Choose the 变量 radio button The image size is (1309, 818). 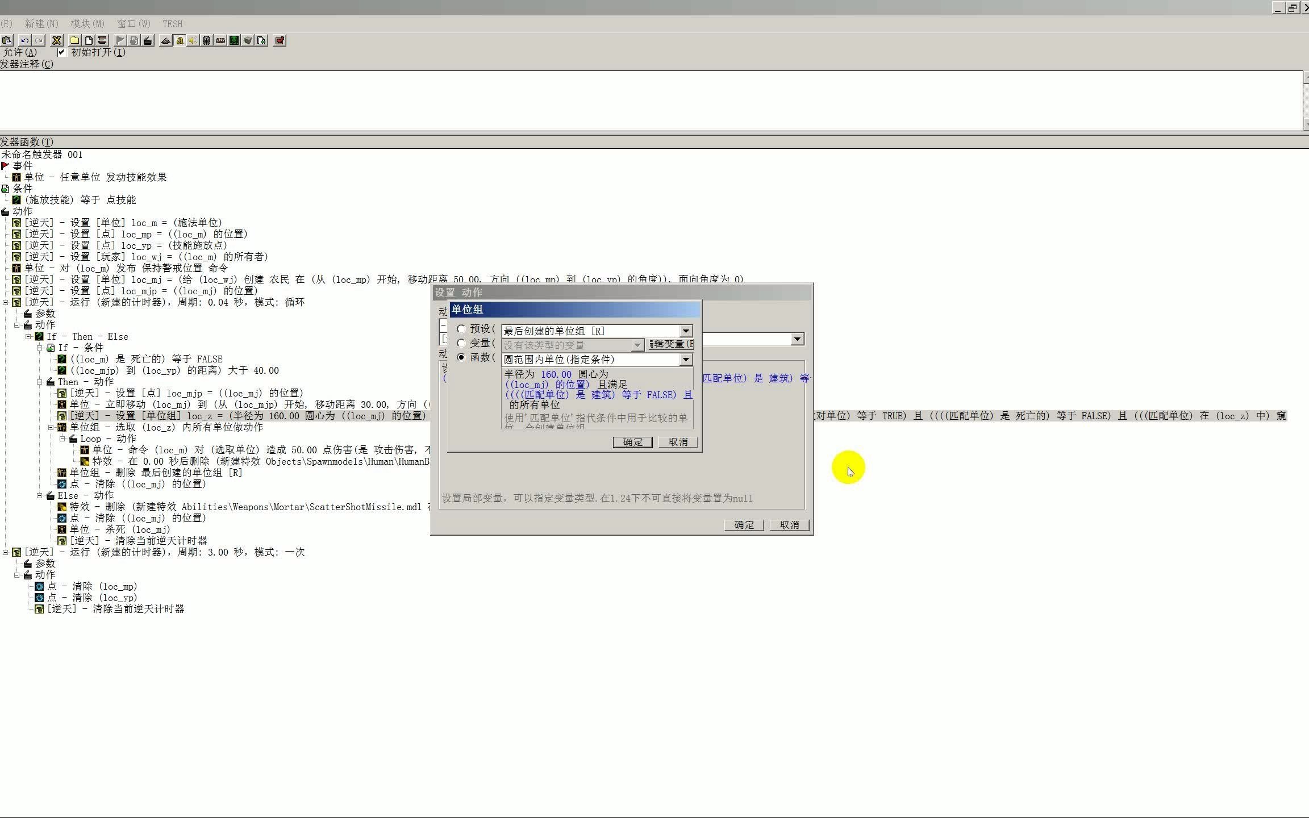(x=461, y=343)
